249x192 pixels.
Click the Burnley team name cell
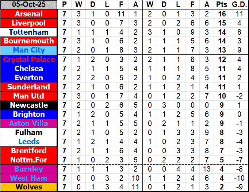point(29,169)
